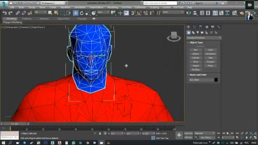The image size is (258, 145).
Task: Click the Box primitive button
Action: click(x=196, y=50)
